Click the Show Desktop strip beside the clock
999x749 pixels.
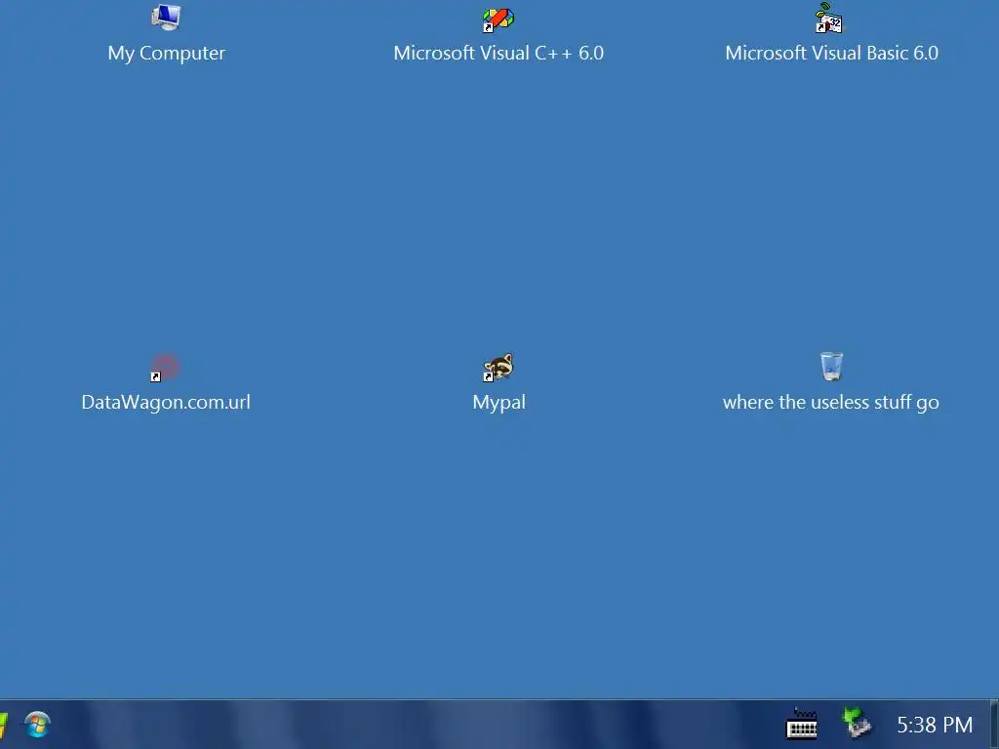coord(994,725)
